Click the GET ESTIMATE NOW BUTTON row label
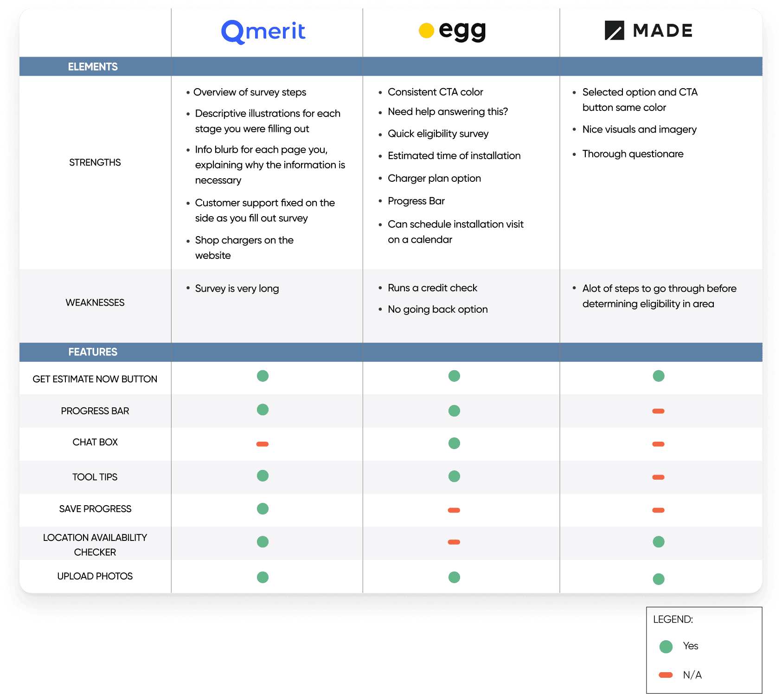Viewport: 782px width, 694px height. [95, 379]
